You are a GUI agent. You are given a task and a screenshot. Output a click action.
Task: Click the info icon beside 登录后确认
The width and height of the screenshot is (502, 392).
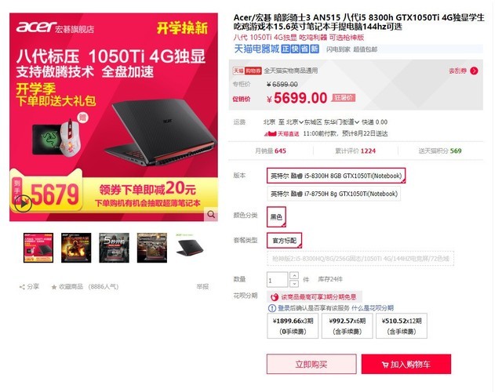point(272,308)
